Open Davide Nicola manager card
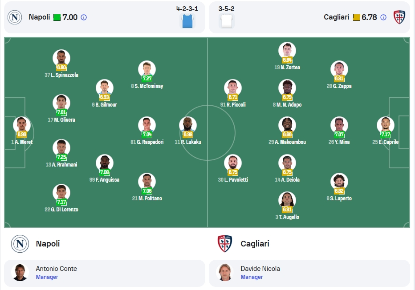The image size is (415, 290). (x=309, y=273)
